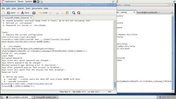Image resolution: width=176 pixels, height=99 pixels.
Task: Open the Places menu
Action: pyautogui.click(x=20, y=1)
